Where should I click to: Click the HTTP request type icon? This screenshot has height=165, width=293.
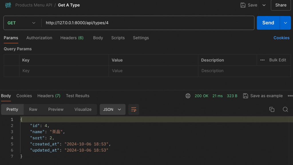click(8, 5)
